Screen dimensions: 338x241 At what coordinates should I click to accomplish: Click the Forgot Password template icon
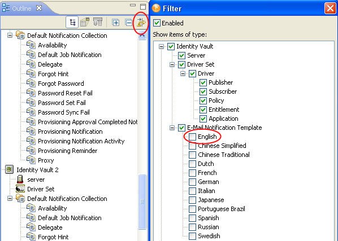31,83
